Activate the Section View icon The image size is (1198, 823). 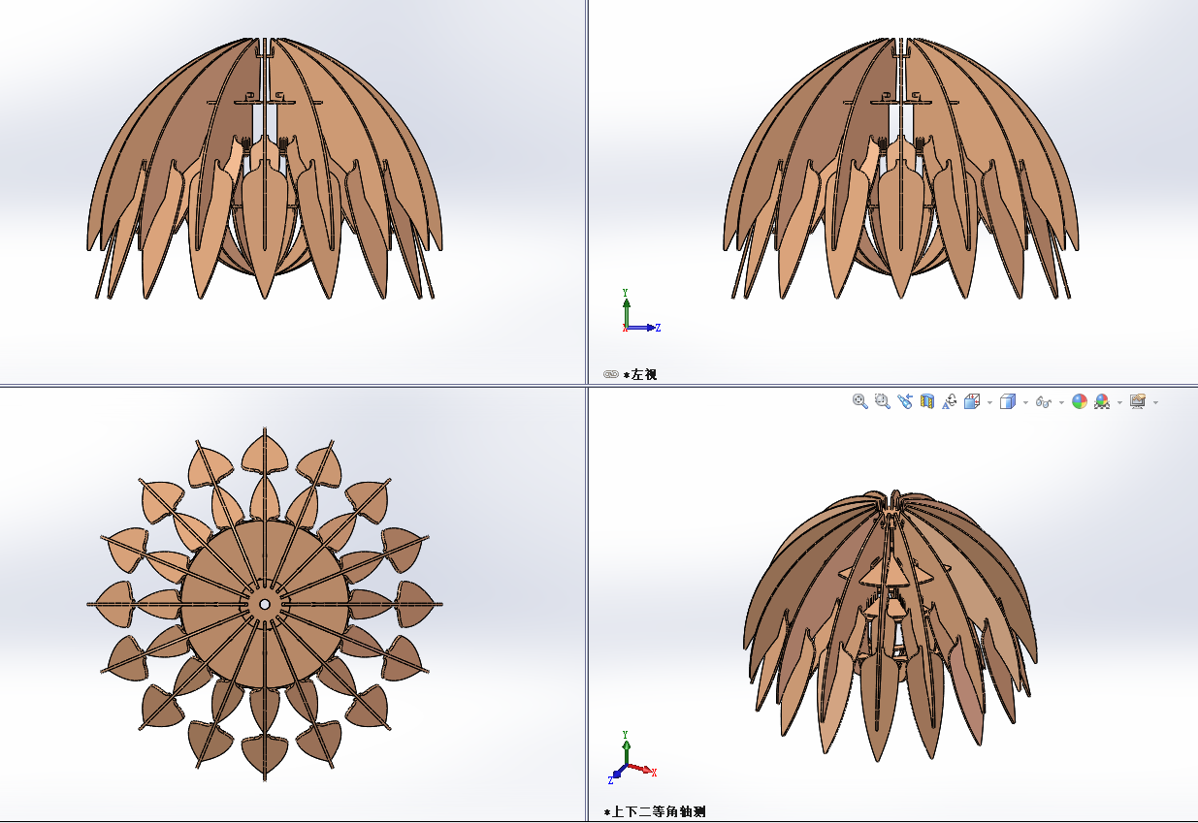[927, 401]
